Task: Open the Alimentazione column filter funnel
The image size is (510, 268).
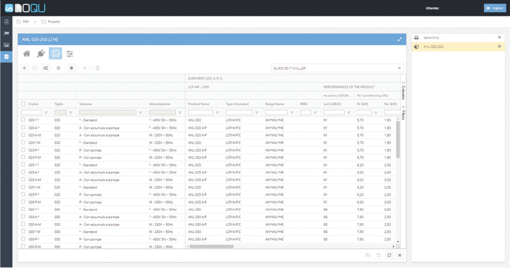Action: 180,113
